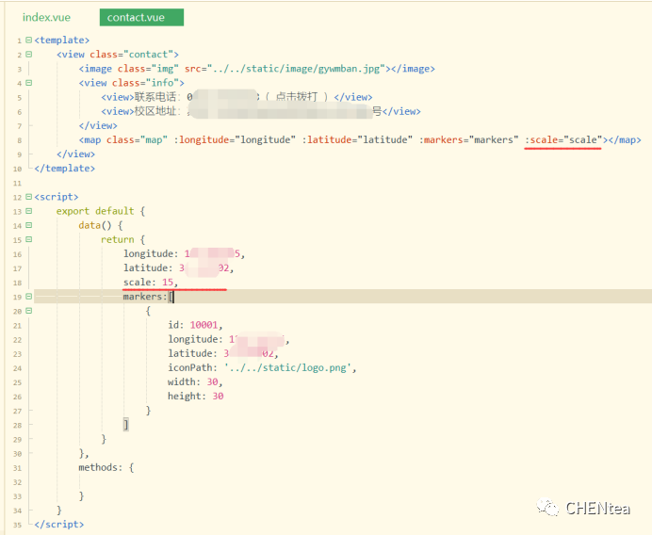The image size is (652, 535).
Task: Collapse markers array fold on line 19
Action: [x=28, y=297]
